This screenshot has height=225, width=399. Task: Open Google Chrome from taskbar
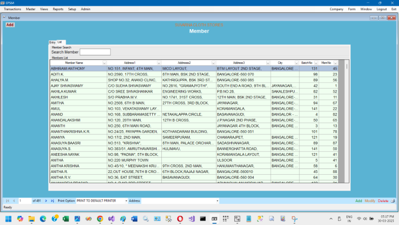coord(100,219)
